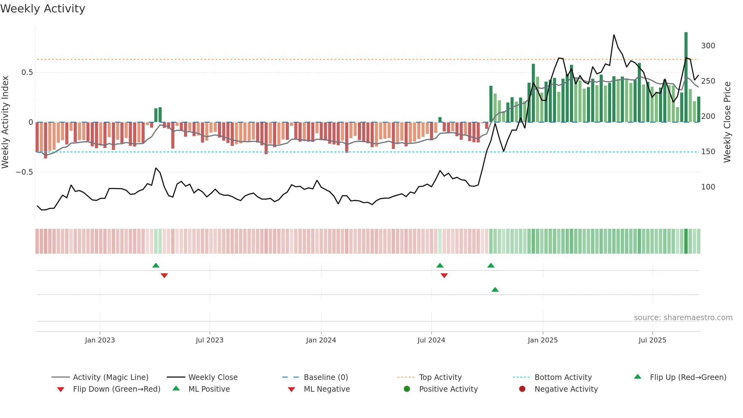
Task: Click the tallest green activity bar in 2025
Action: click(686, 77)
